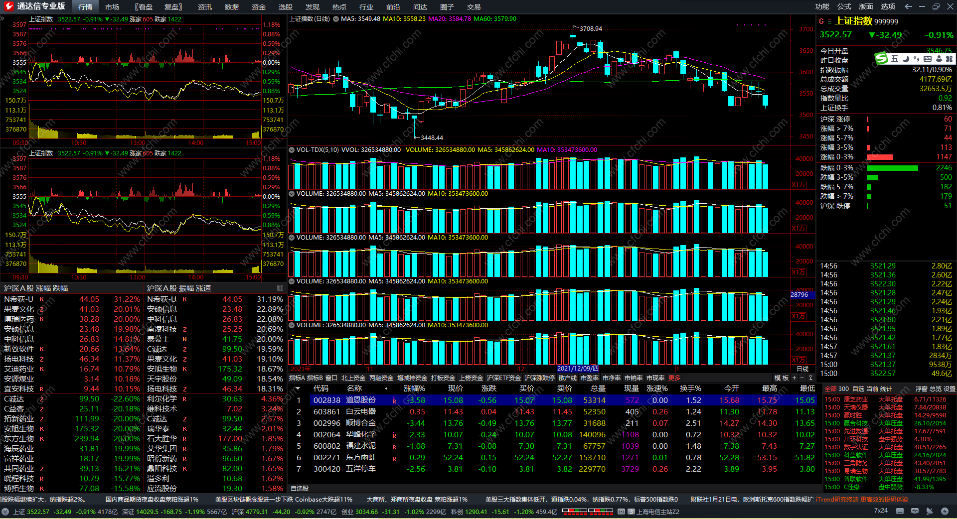Sort by the 换手% column header
Screen dimensions: 957x519
690,389
